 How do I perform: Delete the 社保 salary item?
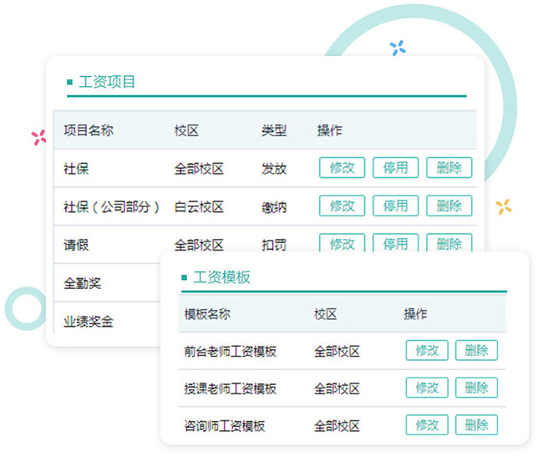tap(449, 168)
